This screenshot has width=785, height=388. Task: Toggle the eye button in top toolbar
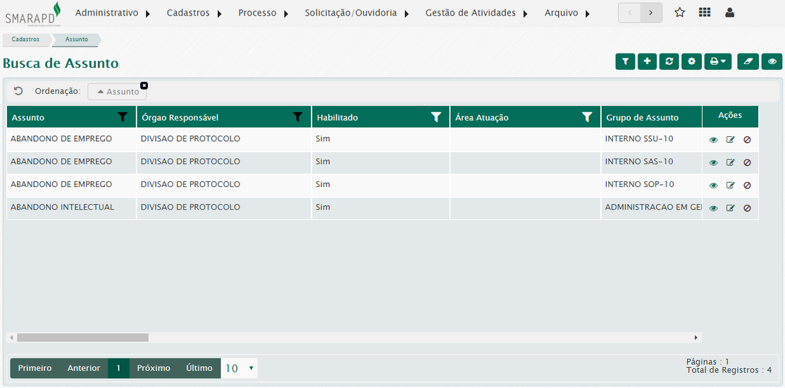pos(772,61)
